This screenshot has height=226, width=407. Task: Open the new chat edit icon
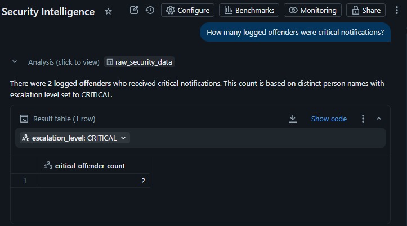[x=134, y=10]
